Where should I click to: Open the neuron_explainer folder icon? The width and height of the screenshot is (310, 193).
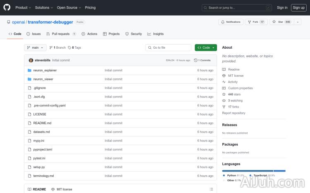pos(29,70)
